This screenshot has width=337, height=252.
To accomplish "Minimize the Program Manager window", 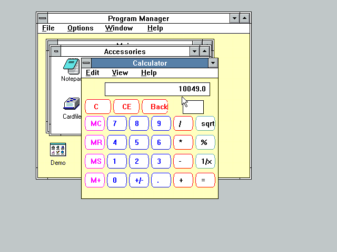I will (234, 18).
